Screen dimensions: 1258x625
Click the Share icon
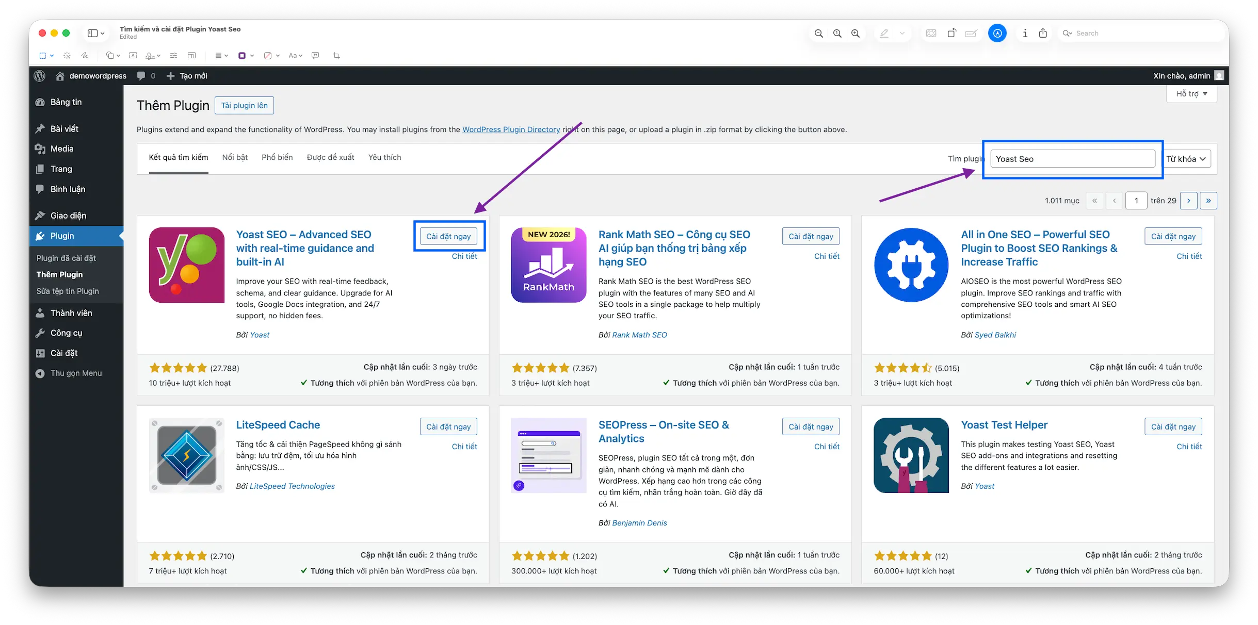(1043, 34)
